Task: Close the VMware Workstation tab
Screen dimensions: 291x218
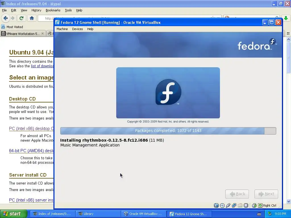Action: click(43, 33)
